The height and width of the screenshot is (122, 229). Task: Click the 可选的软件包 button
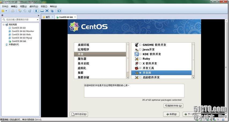point(173,106)
